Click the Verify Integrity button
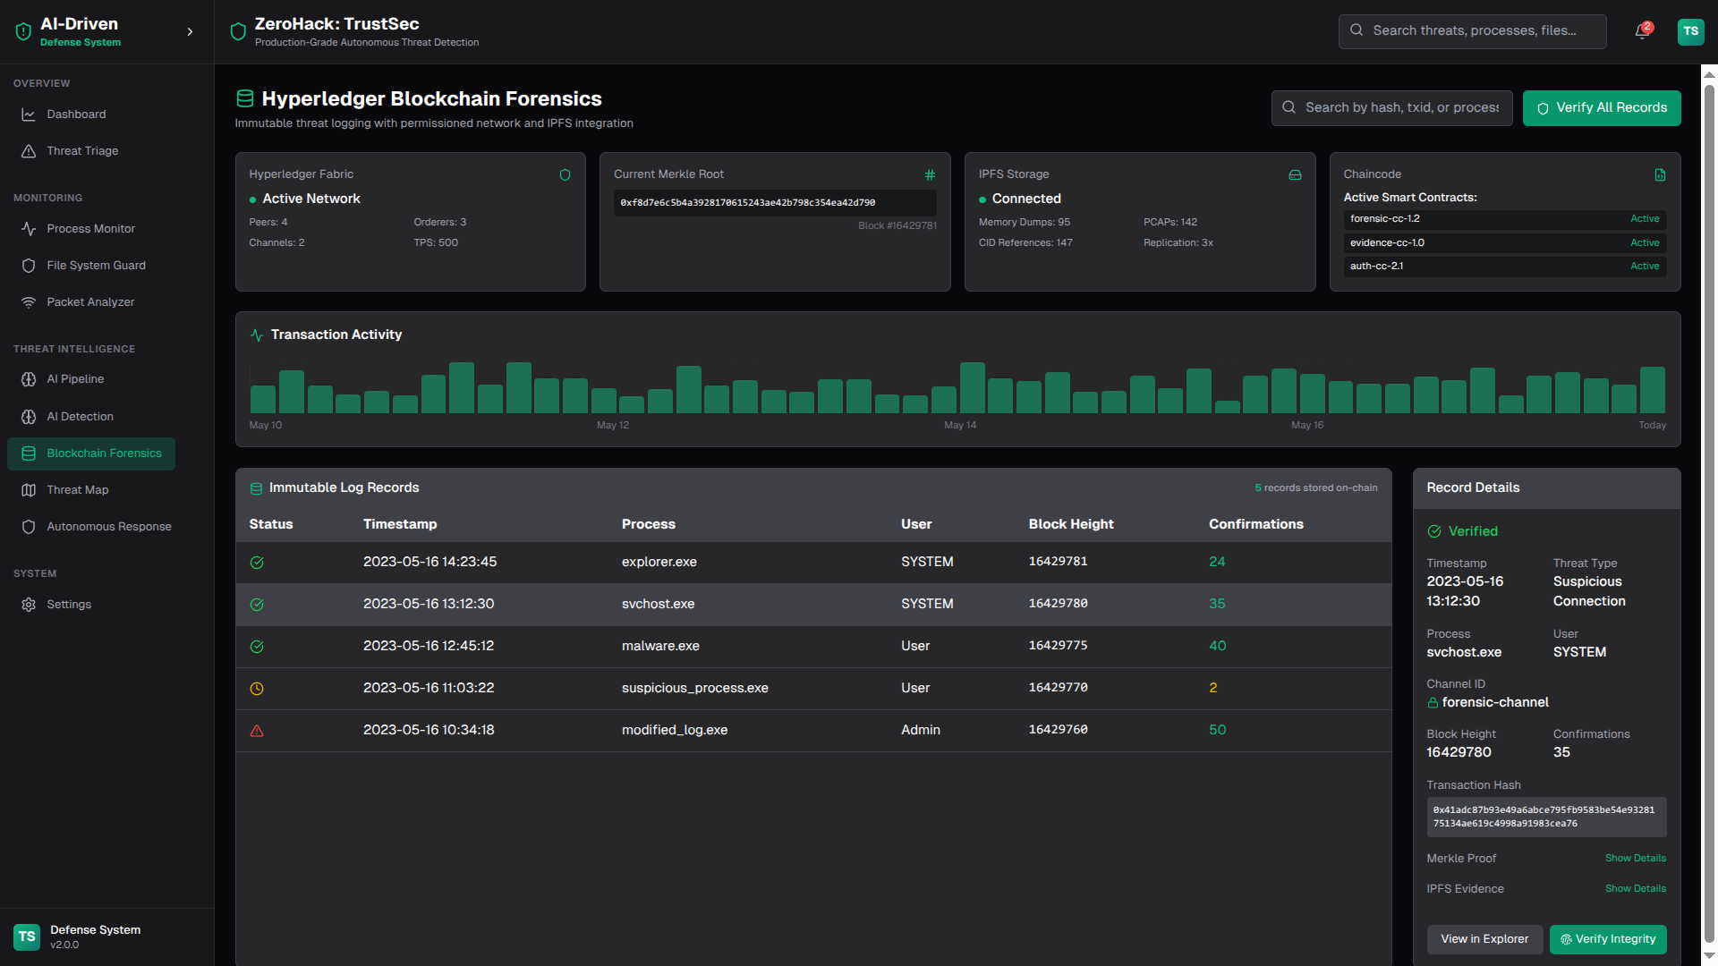The height and width of the screenshot is (966, 1718). [x=1608, y=939]
